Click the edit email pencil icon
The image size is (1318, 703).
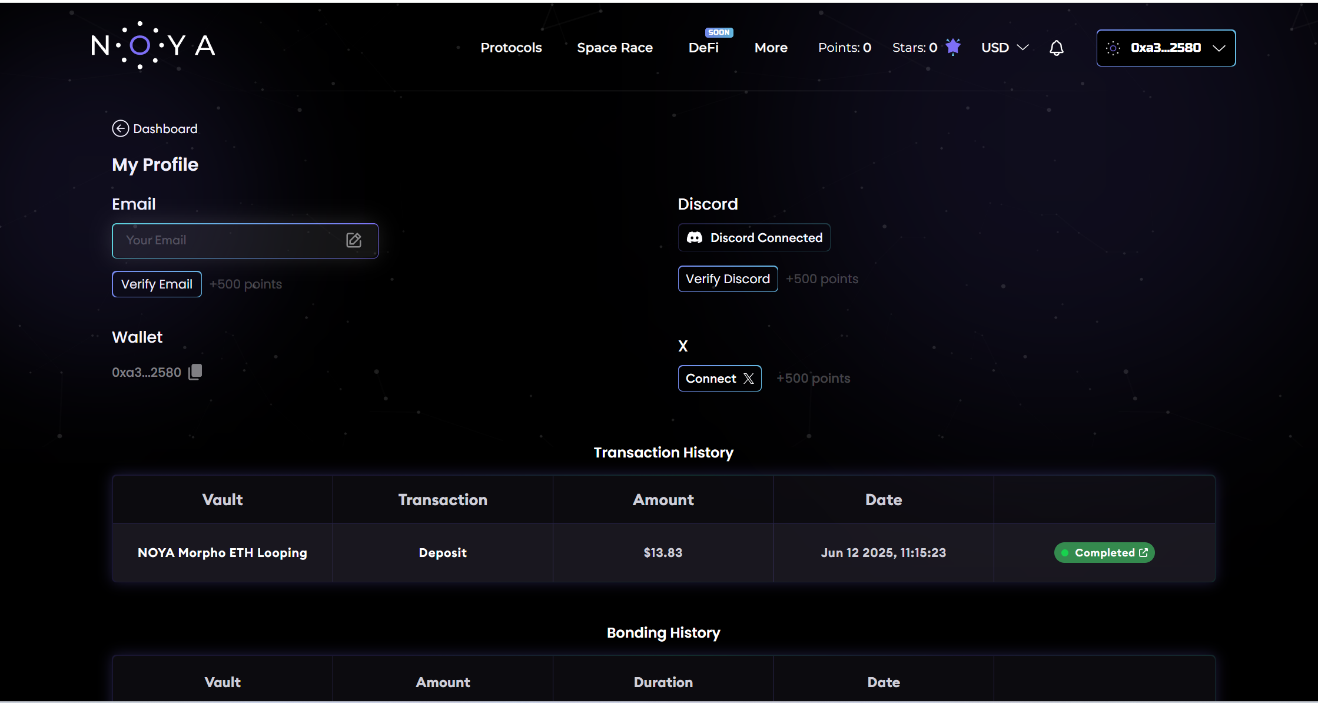[354, 240]
